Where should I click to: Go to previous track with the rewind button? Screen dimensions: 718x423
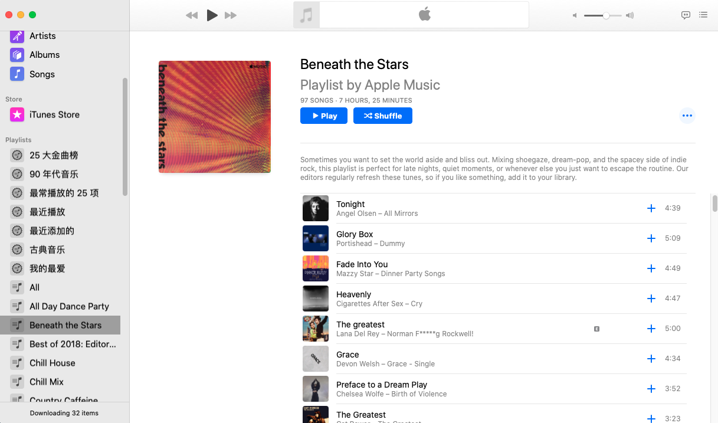point(192,15)
